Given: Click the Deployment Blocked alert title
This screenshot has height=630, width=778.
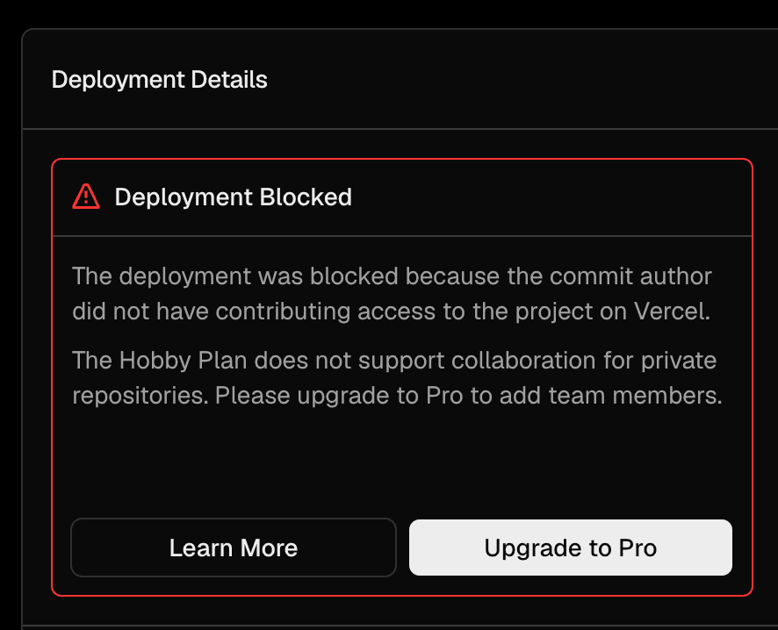Looking at the screenshot, I should coord(234,197).
